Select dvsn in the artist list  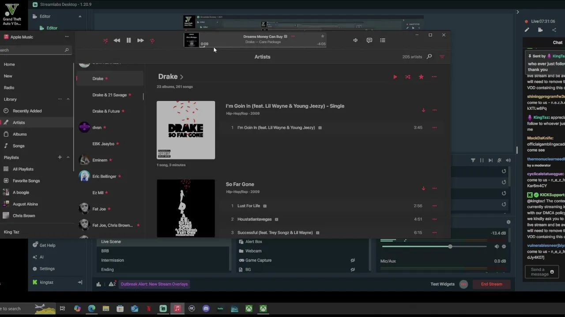click(x=109, y=128)
